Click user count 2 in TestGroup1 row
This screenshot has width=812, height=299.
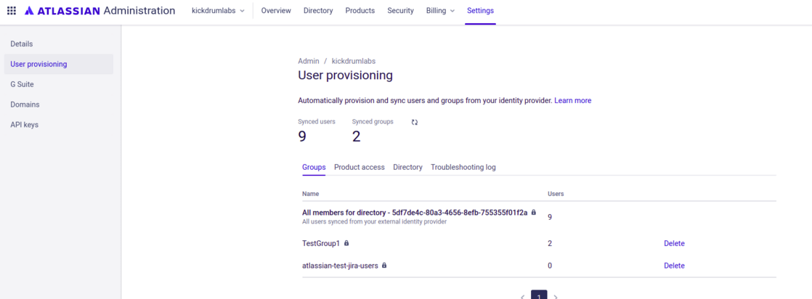tap(550, 243)
